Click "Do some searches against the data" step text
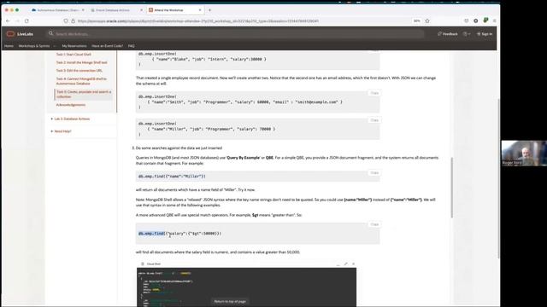The width and height of the screenshot is (547, 307). point(179,148)
